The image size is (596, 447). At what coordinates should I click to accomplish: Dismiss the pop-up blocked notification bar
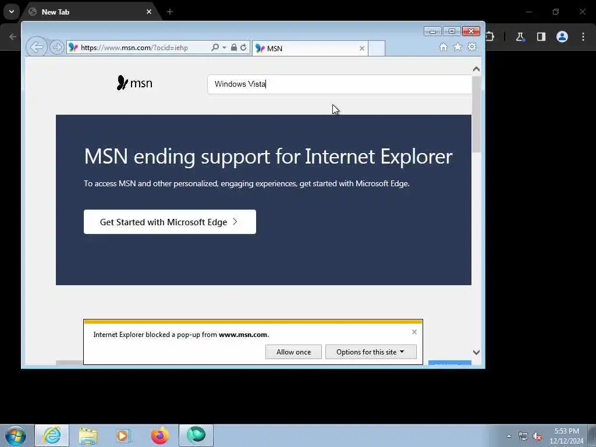pyautogui.click(x=414, y=332)
